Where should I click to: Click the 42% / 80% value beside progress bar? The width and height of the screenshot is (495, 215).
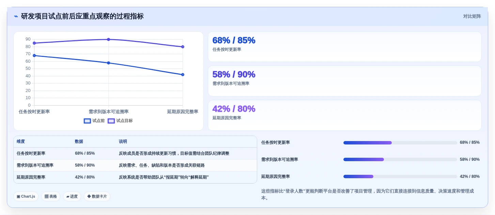[470, 176]
